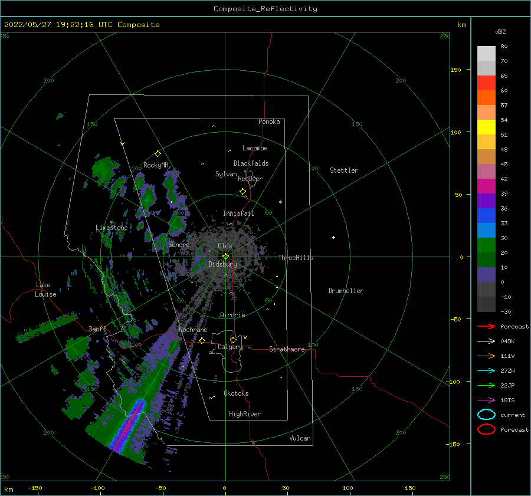Click the 18TS legend label
The height and width of the screenshot is (496, 531).
507,400
